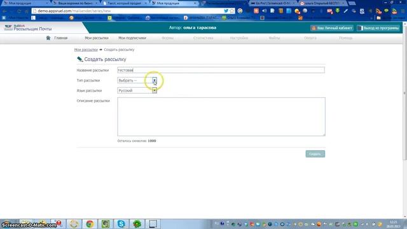Open the Оплата menu item
The width and height of the screenshot is (407, 229).
click(x=310, y=38)
